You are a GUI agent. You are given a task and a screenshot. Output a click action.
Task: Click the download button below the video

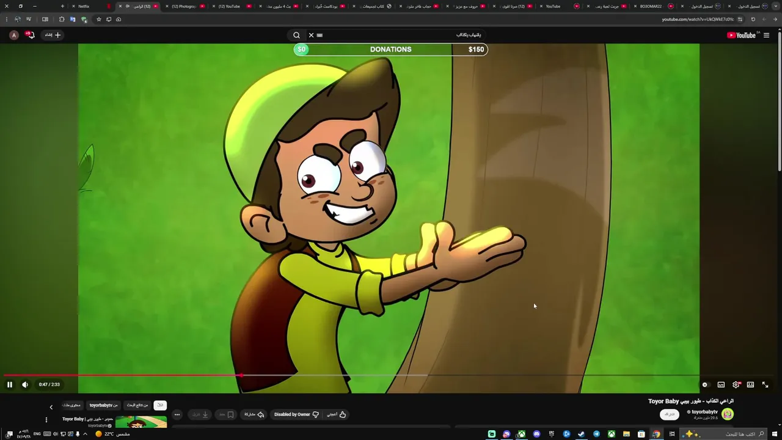[200, 414]
